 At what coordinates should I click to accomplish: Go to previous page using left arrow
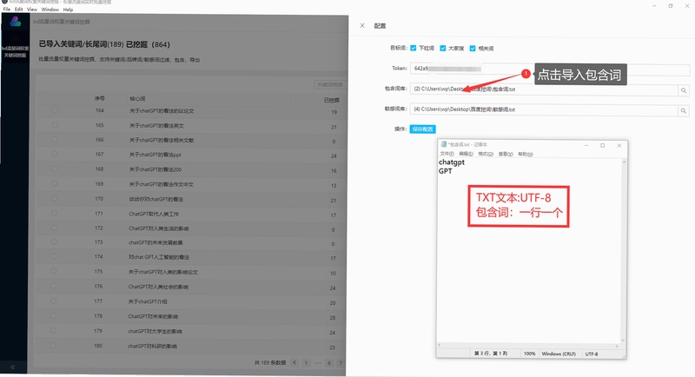[x=295, y=363]
